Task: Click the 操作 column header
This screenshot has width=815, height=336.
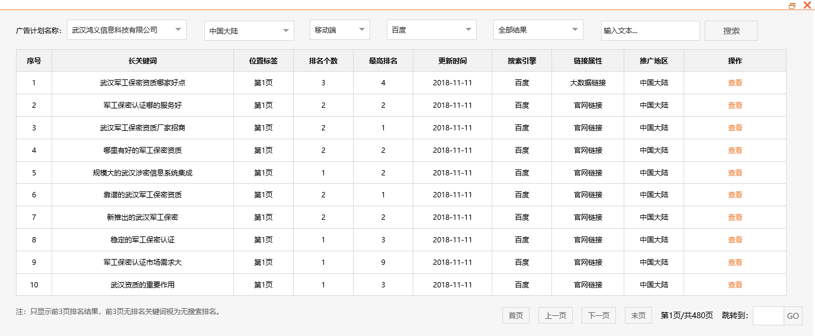Action: click(x=735, y=60)
